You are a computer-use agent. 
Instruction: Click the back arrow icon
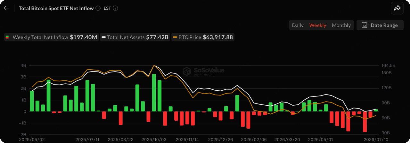point(6,8)
